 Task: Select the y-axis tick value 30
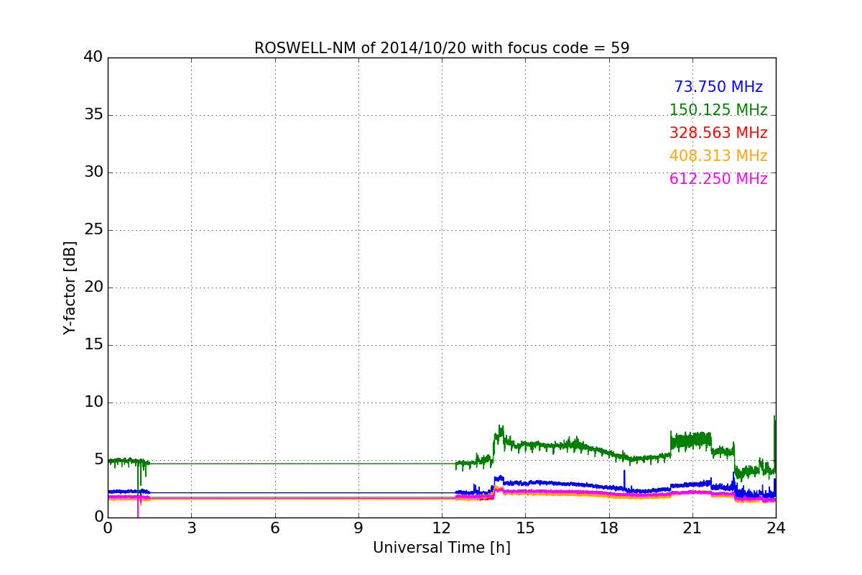point(93,172)
